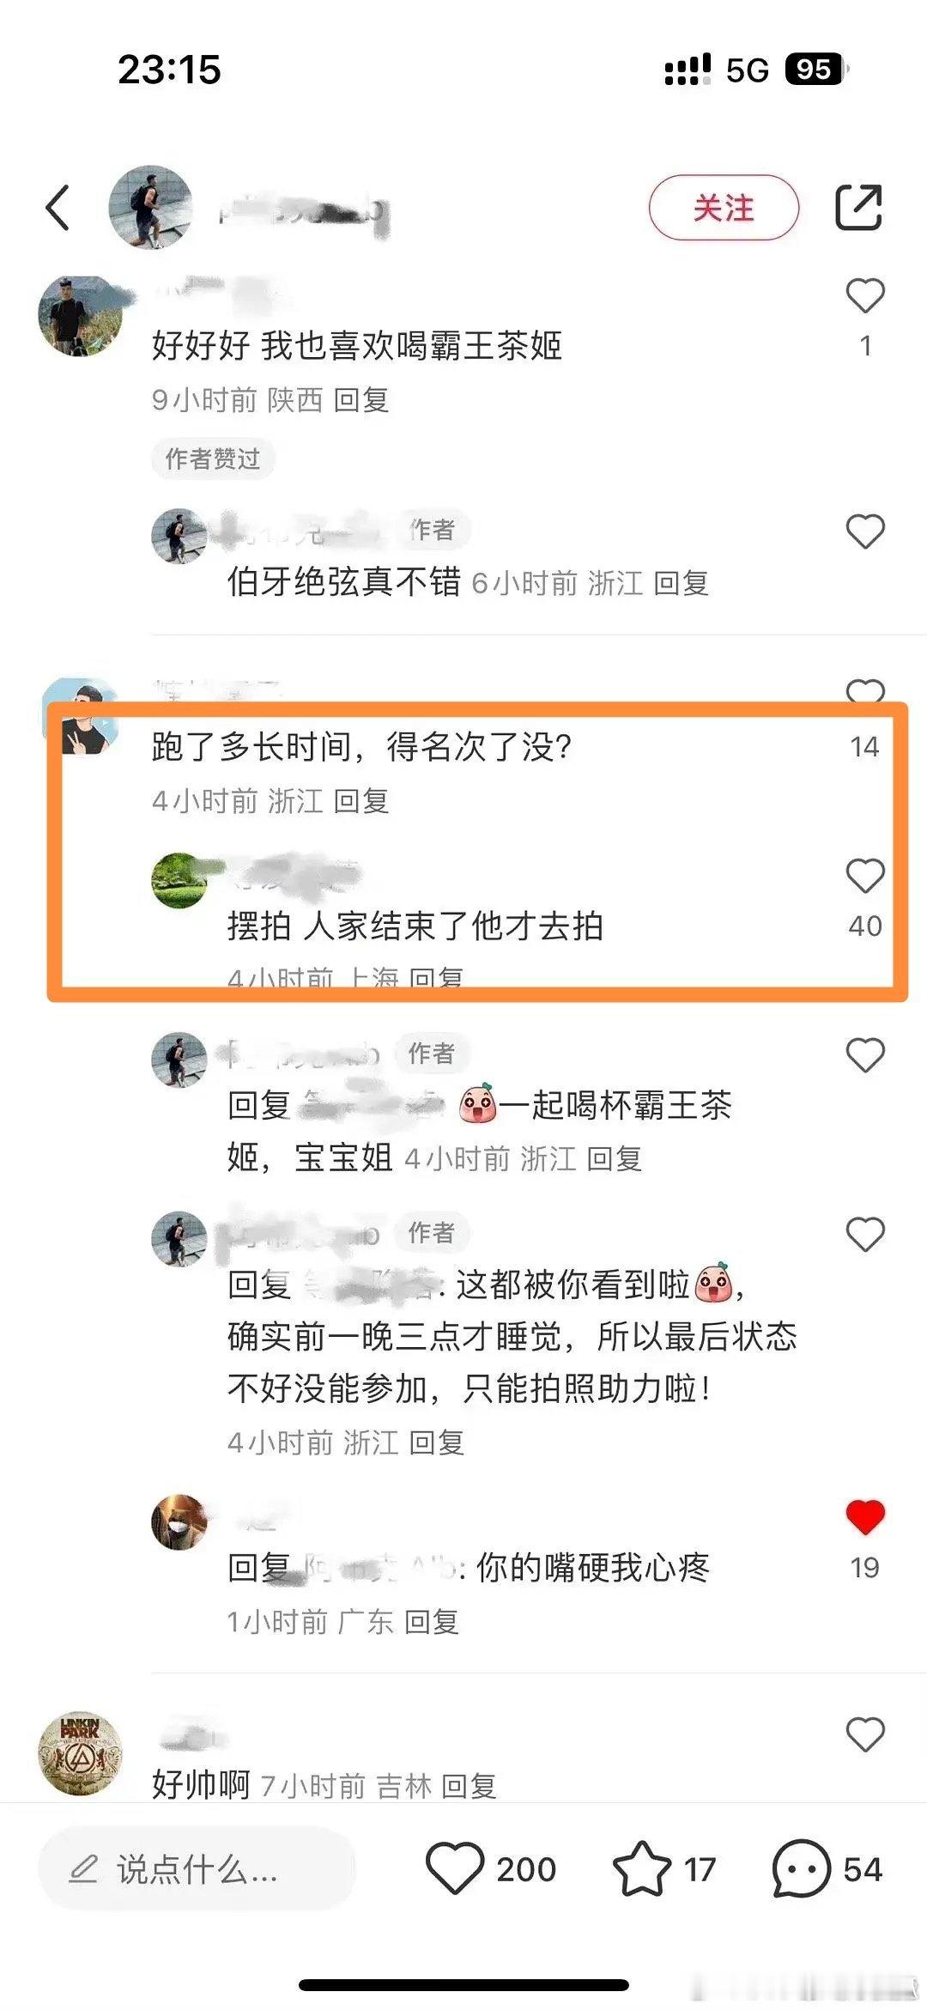Viewport: 927px width, 2010px height.
Task: Like the 好好好 我也喜欢喝霸王茶姬 comment
Action: pyautogui.click(x=864, y=296)
